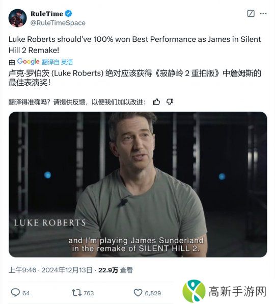Click the 6,829 likes count
This screenshot has width=275, height=304.
tap(153, 293)
